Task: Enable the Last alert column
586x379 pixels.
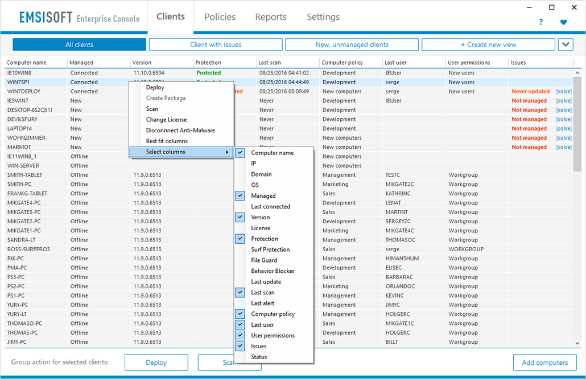Action: click(x=274, y=303)
